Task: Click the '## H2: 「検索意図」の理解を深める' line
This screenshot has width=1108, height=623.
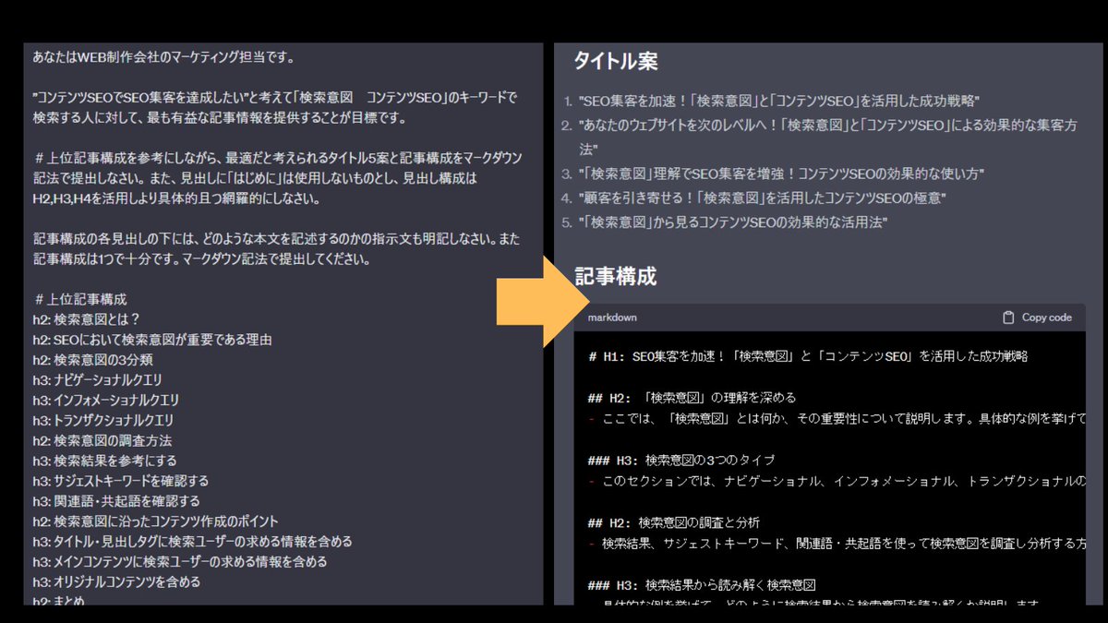Action: click(692, 398)
